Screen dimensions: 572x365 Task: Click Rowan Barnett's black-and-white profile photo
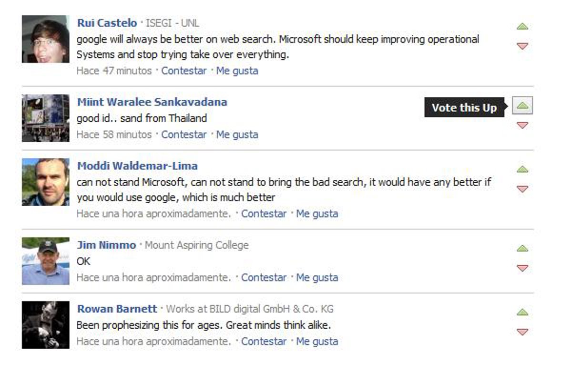(46, 325)
